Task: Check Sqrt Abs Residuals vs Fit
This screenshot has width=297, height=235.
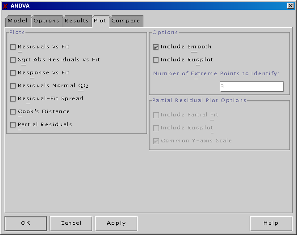Action: coord(13,60)
